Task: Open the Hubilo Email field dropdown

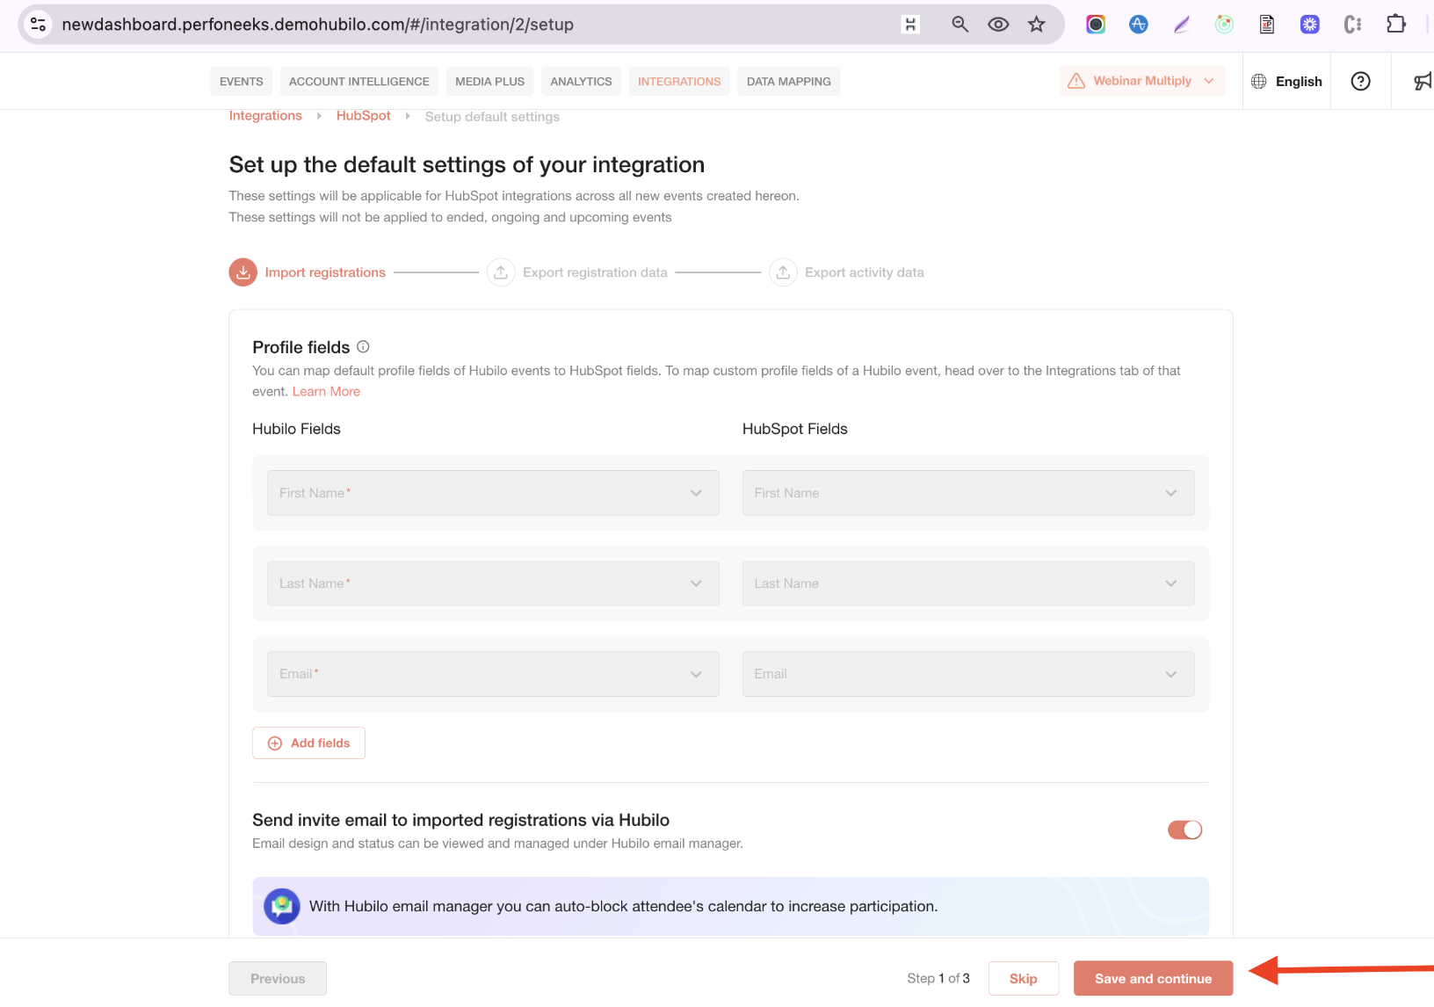Action: coord(493,674)
